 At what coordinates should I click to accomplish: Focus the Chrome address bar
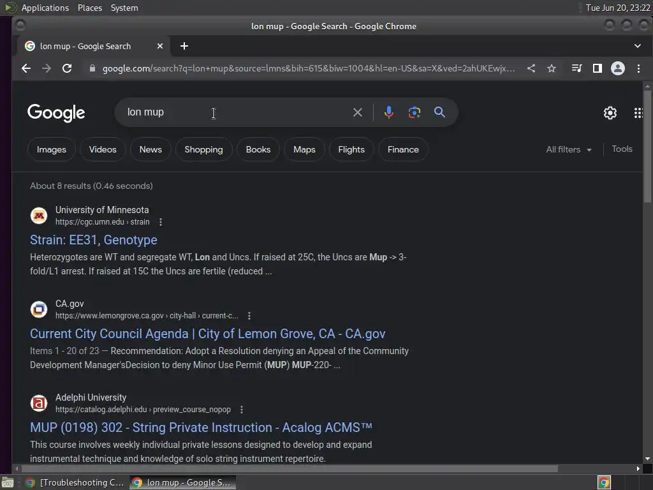pyautogui.click(x=308, y=68)
